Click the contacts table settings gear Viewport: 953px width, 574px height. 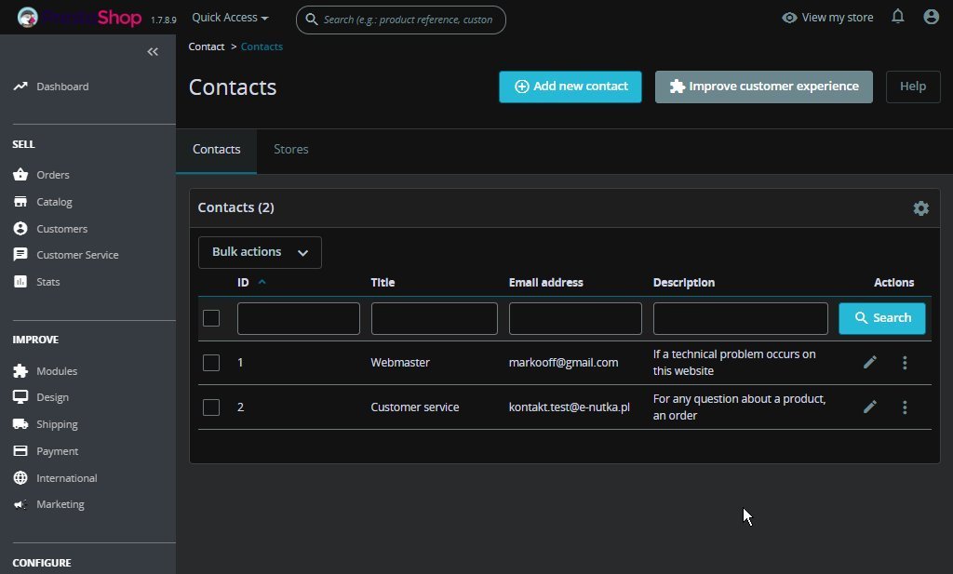pyautogui.click(x=920, y=208)
